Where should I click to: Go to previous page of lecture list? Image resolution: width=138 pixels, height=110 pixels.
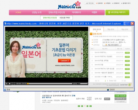pos(98,81)
